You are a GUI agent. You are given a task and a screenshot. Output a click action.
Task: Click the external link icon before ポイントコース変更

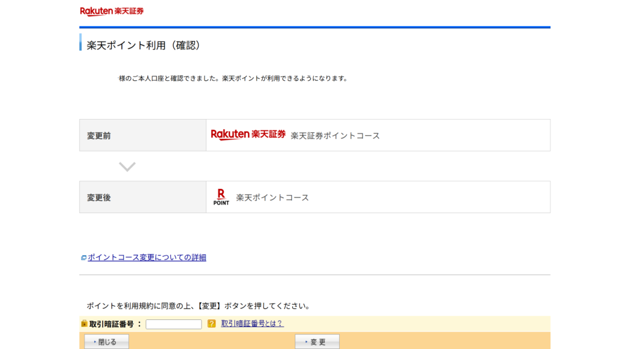[83, 258]
